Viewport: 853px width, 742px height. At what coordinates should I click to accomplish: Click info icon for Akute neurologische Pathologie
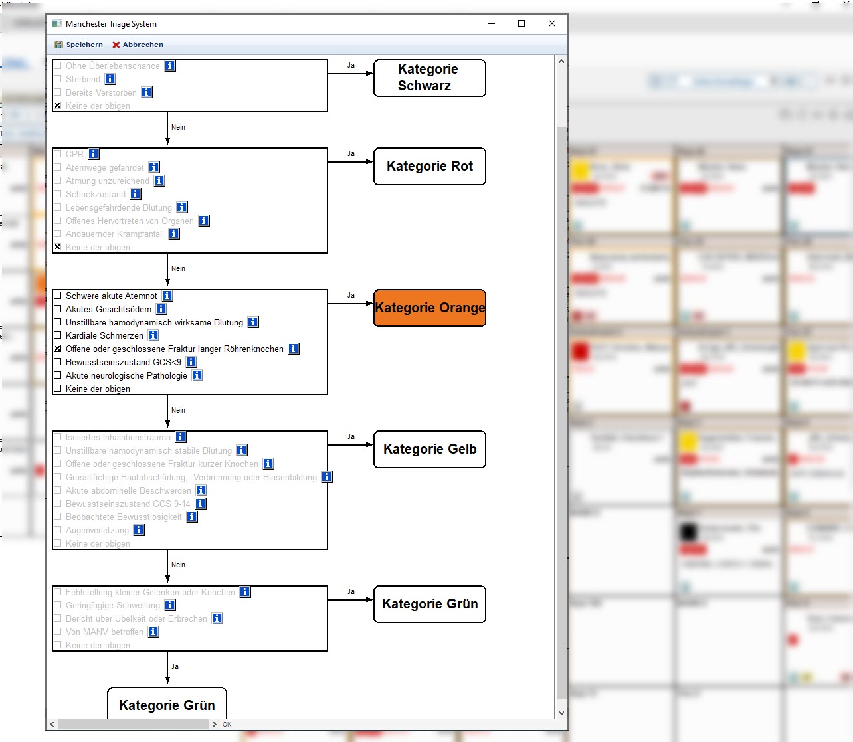point(197,375)
